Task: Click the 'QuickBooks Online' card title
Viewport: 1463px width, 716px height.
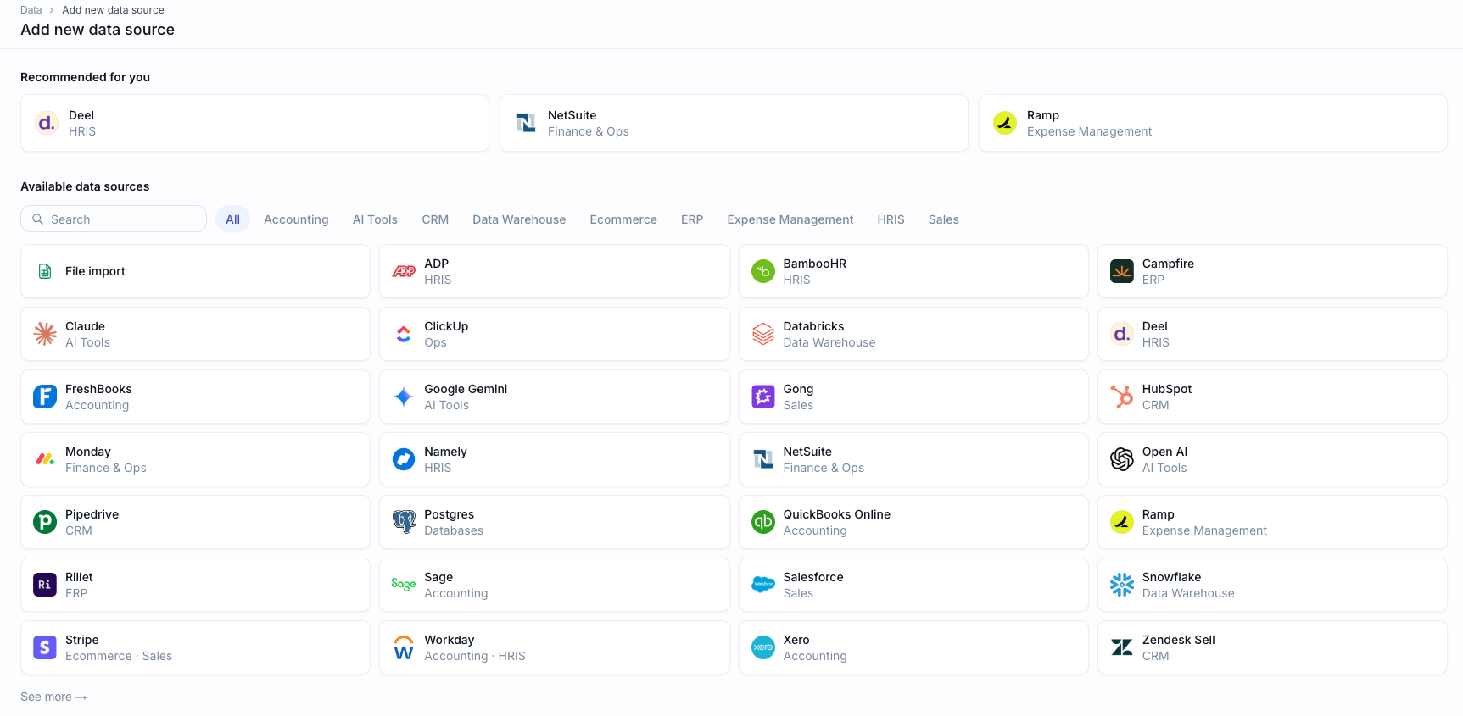Action: (x=837, y=514)
